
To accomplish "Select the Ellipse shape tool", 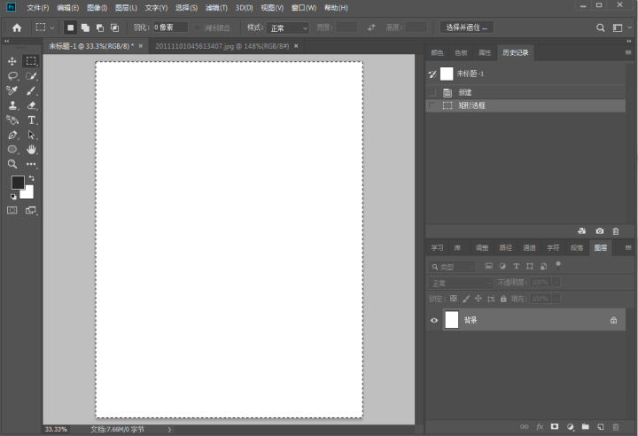I will tap(12, 150).
